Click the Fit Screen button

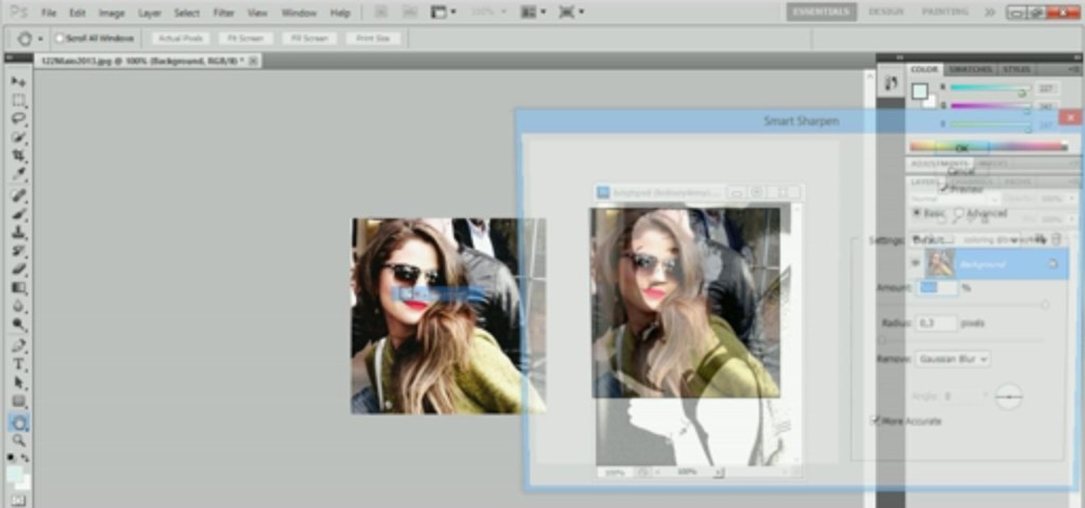click(245, 38)
